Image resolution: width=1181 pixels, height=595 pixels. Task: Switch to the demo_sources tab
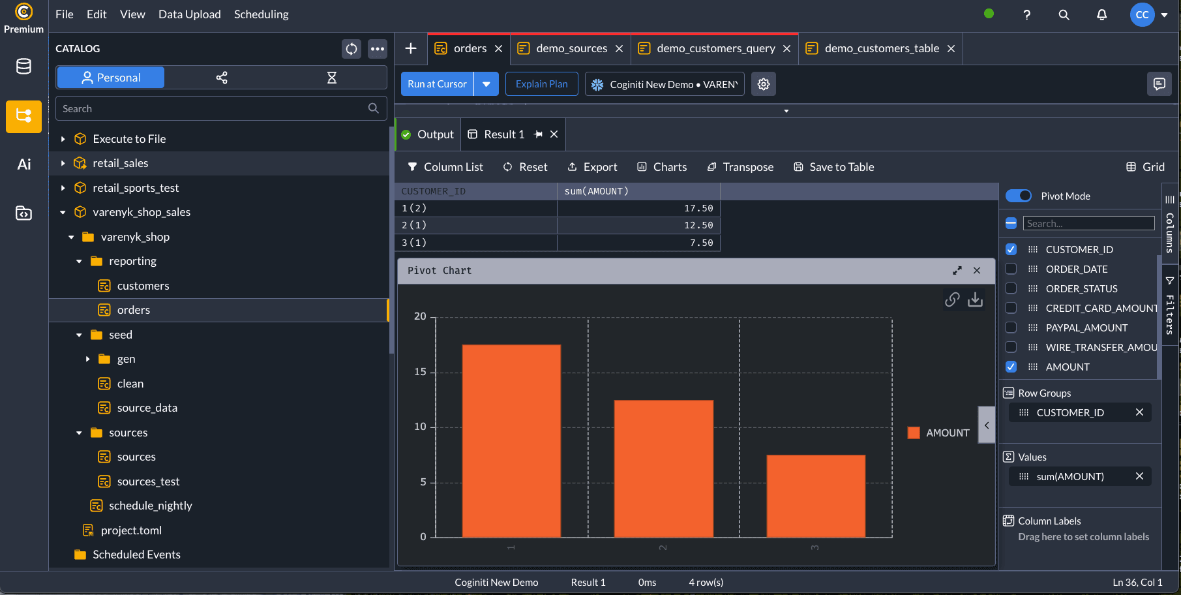(x=571, y=48)
